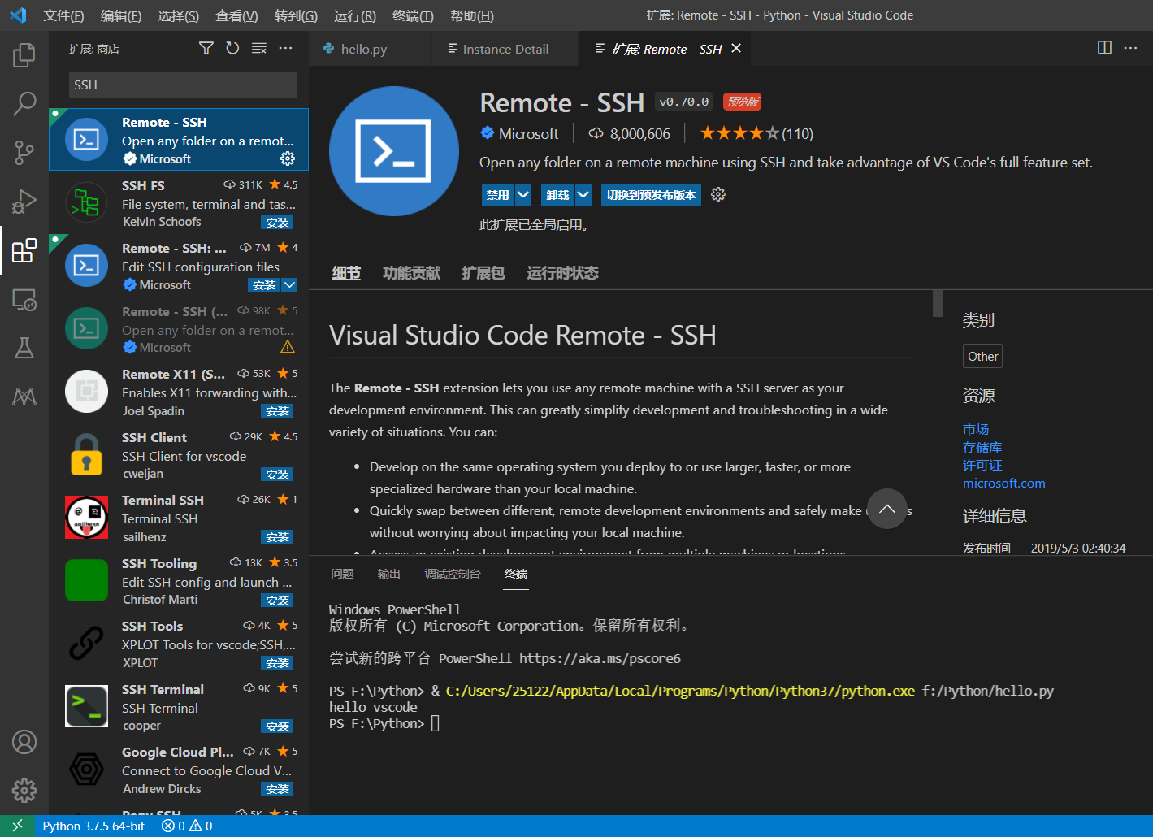
Task: Open the Source Control view
Action: (24, 152)
